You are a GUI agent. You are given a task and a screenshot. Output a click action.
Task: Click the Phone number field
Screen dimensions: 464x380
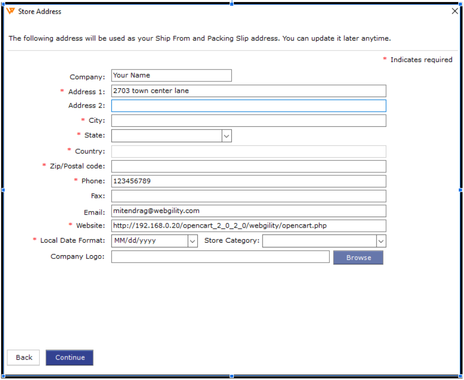click(248, 181)
